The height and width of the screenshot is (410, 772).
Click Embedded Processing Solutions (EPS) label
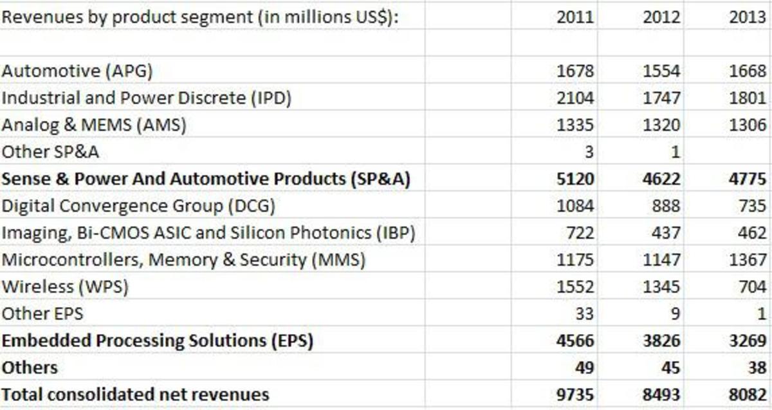click(x=157, y=341)
